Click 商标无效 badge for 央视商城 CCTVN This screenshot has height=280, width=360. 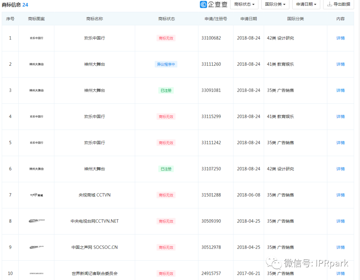(166, 195)
